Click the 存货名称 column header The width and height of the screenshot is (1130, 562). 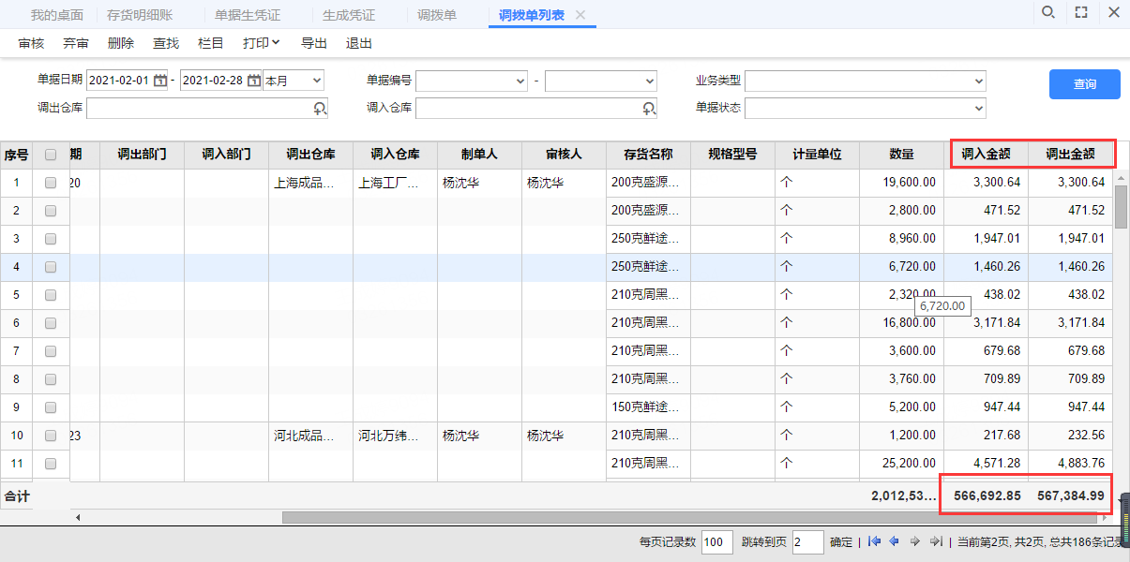(648, 155)
